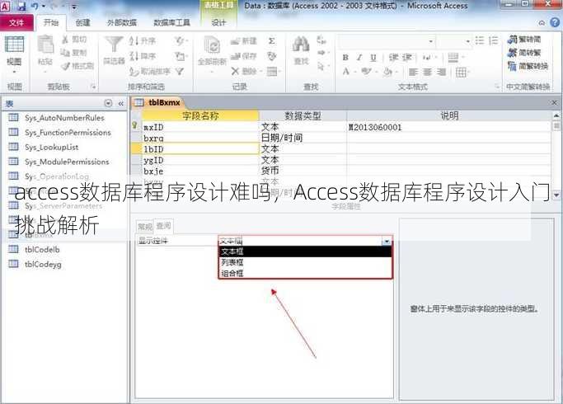563x404 pixels.
Task: Click the 复制 (Copy) icon
Action: point(65,53)
